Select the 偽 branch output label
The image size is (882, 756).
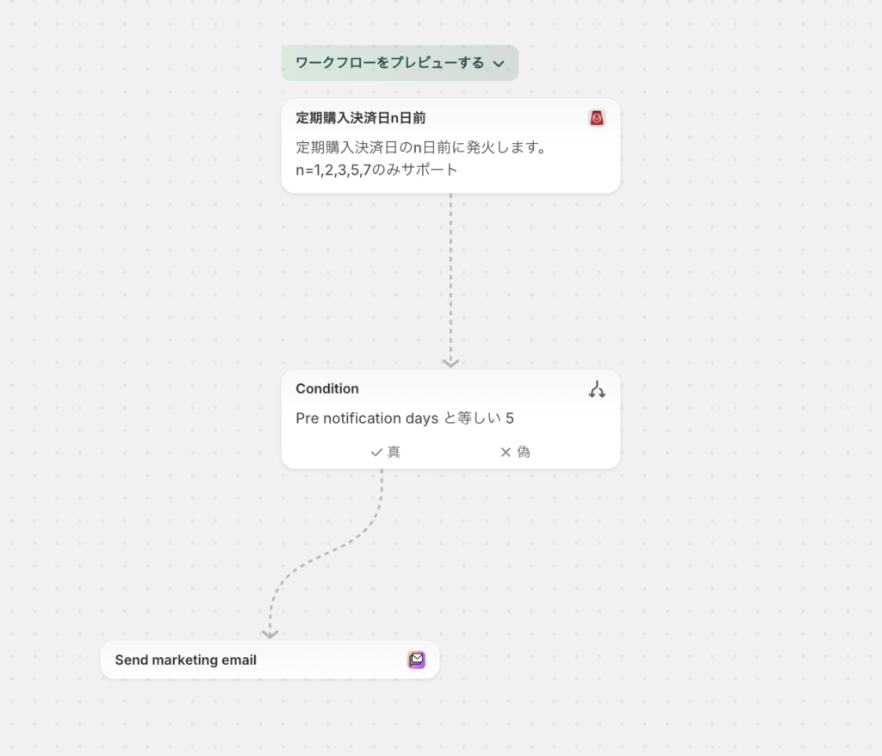tap(524, 452)
